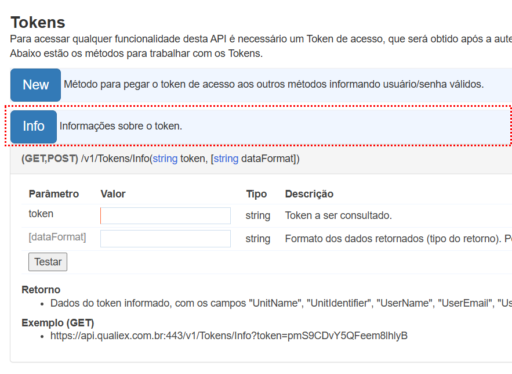Click the Descrição column header
The image size is (512, 374).
click(309, 194)
